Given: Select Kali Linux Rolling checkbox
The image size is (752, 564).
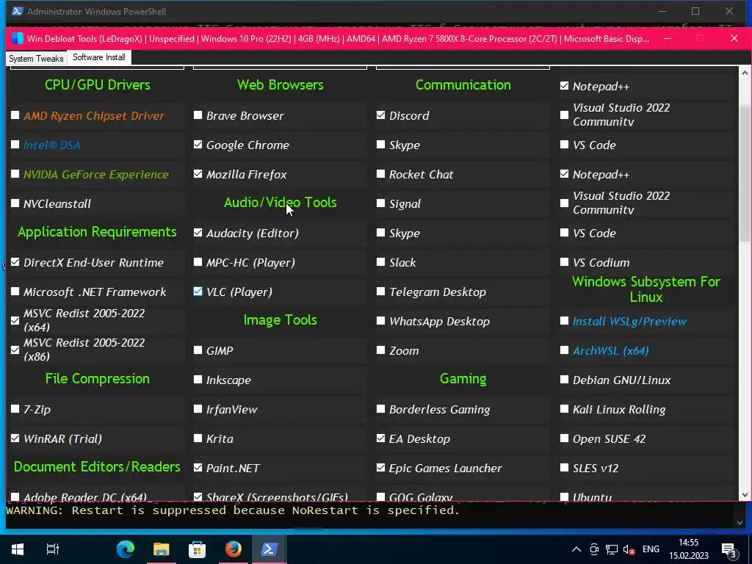Looking at the screenshot, I should [565, 408].
